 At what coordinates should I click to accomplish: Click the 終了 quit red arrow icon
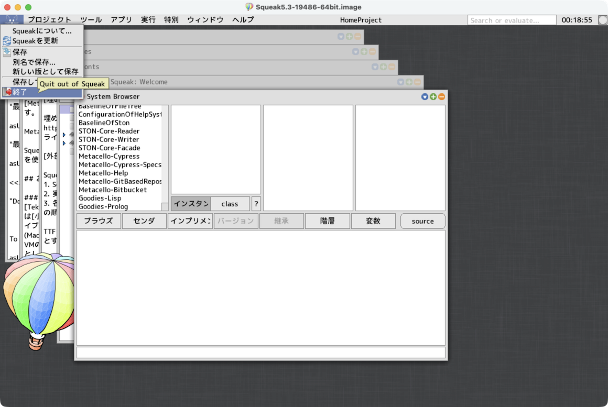point(7,92)
